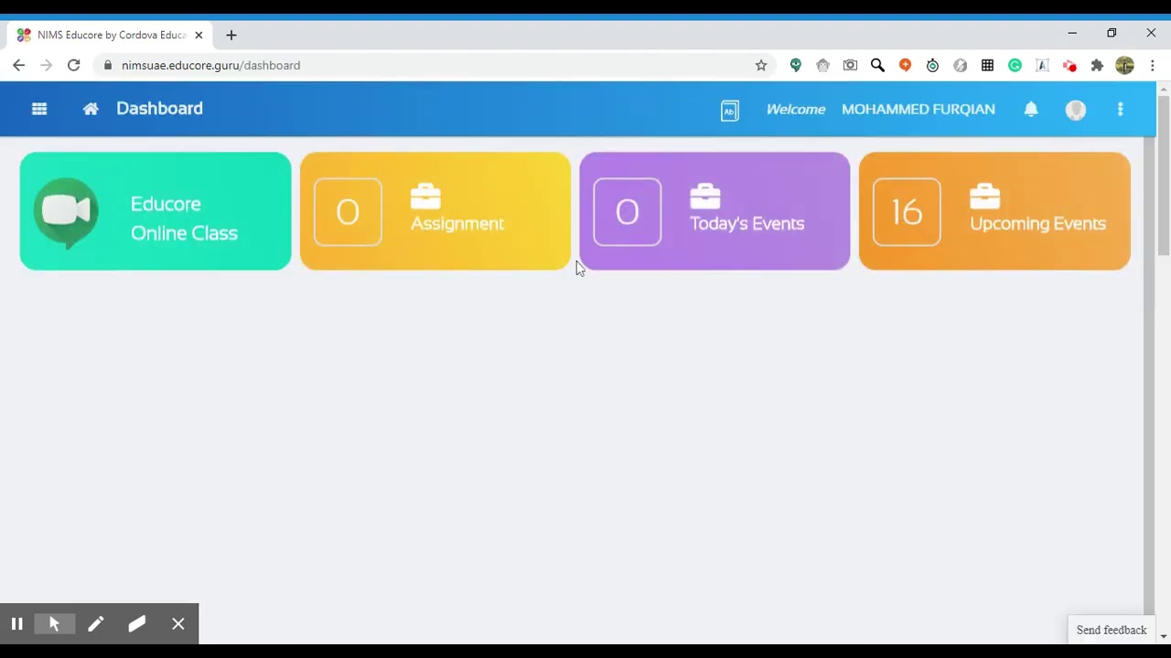This screenshot has width=1171, height=658.
Task: Select the cursor pointer tool in recorder
Action: (x=55, y=624)
